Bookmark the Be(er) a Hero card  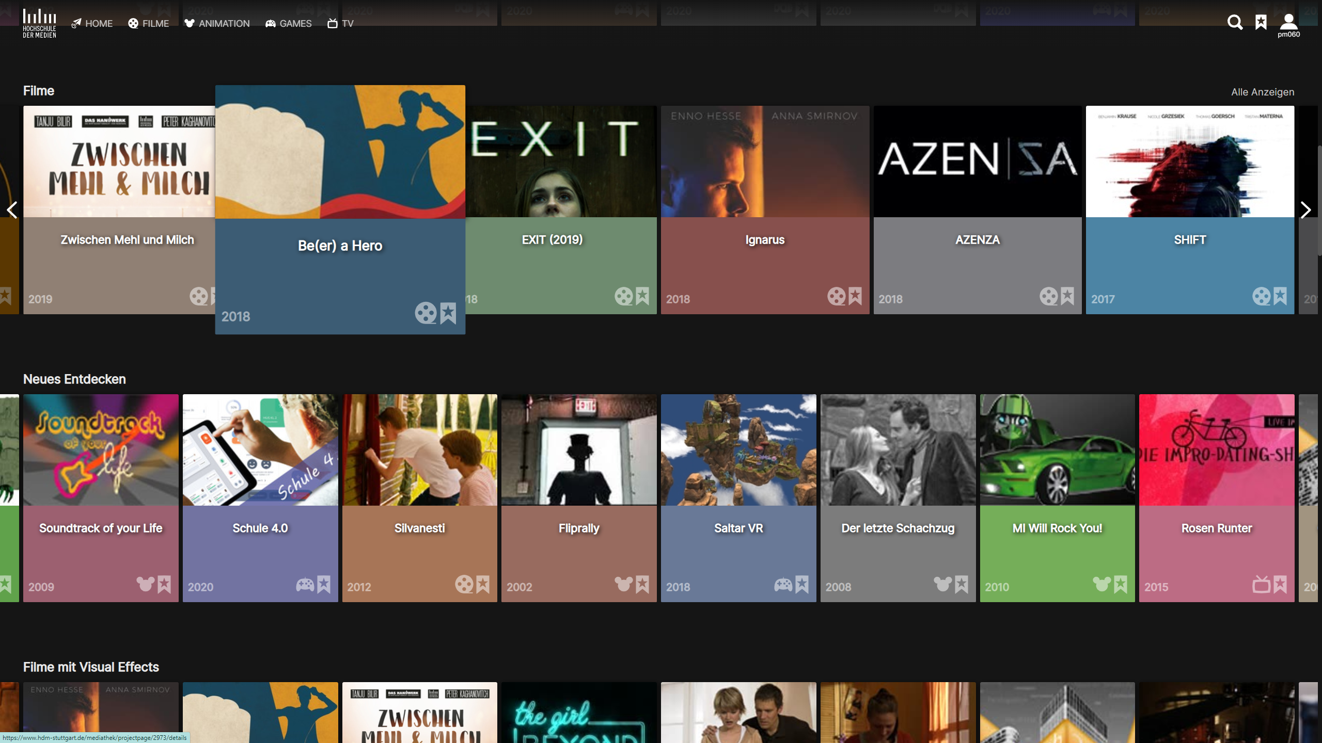tap(448, 313)
